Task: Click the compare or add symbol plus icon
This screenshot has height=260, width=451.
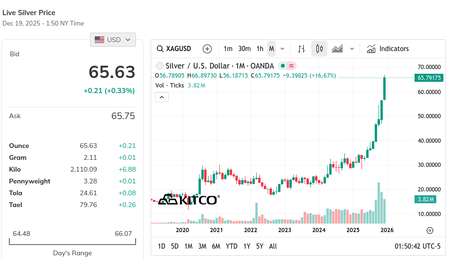Action: coord(207,49)
